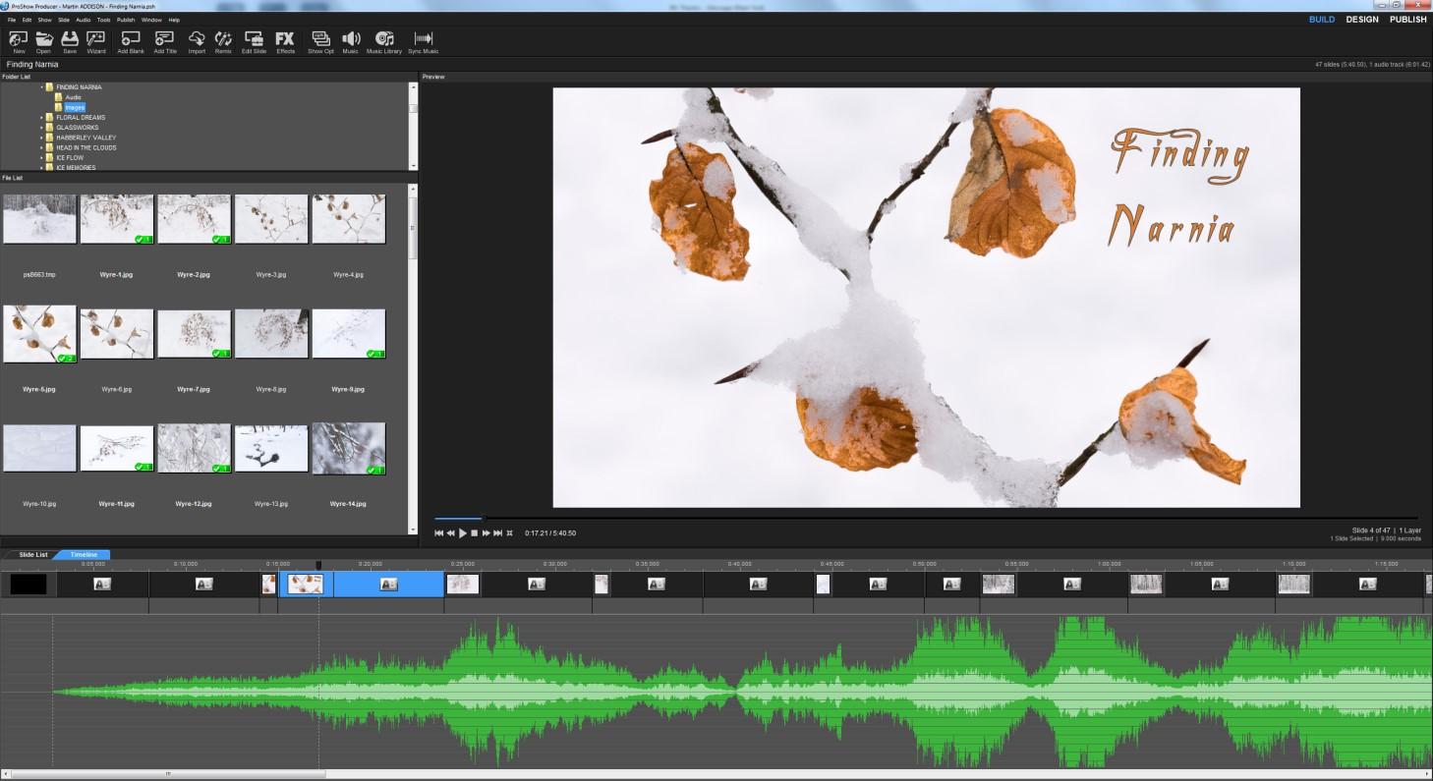Open the Effects FX tool

click(285, 39)
